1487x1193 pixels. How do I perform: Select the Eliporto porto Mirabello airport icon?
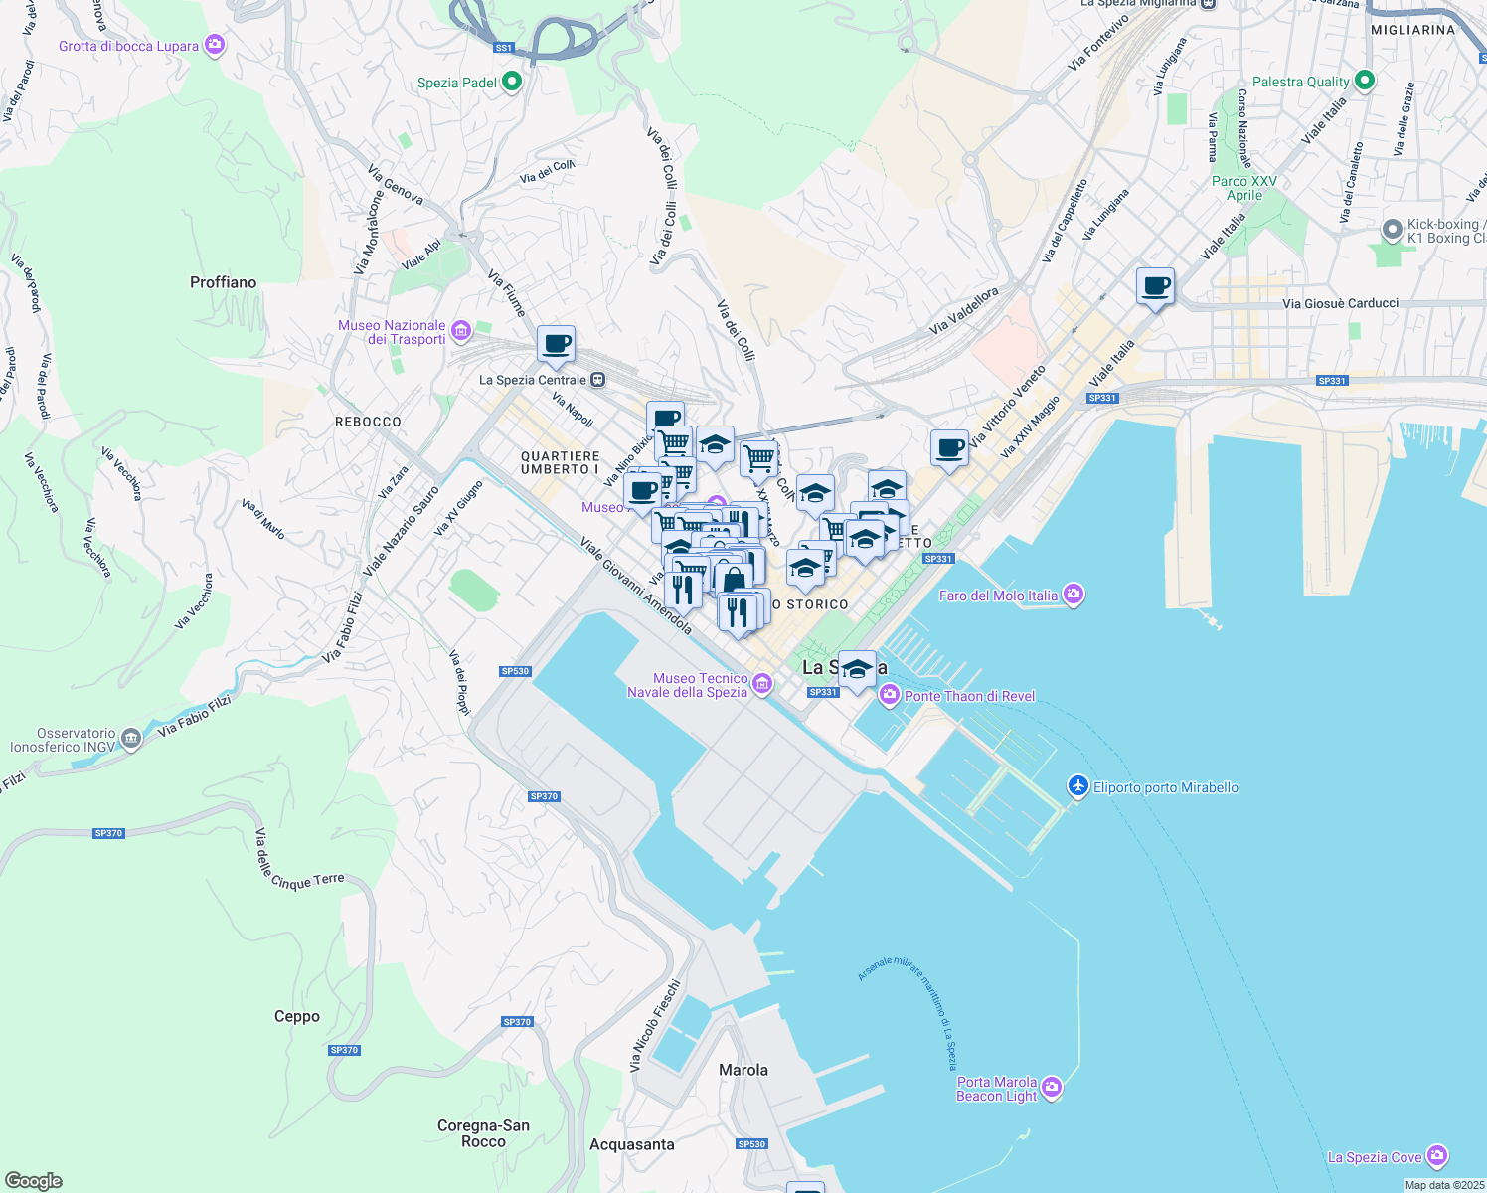click(x=1078, y=786)
